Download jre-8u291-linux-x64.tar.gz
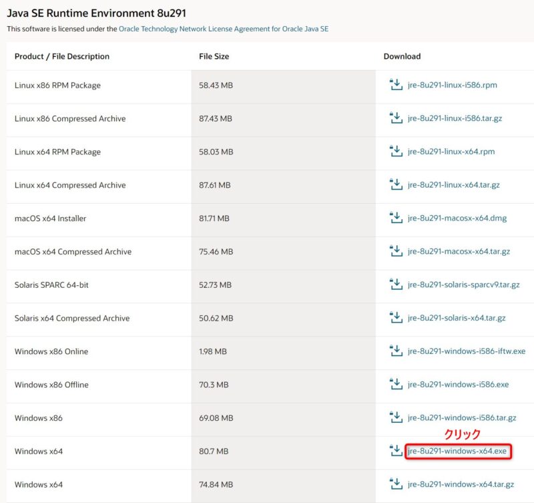Screen dimensions: 534x503 (454, 185)
